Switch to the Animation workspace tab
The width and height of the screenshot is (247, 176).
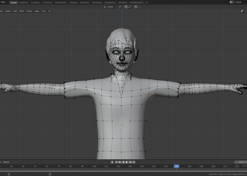pyautogui.click(x=84, y=2)
